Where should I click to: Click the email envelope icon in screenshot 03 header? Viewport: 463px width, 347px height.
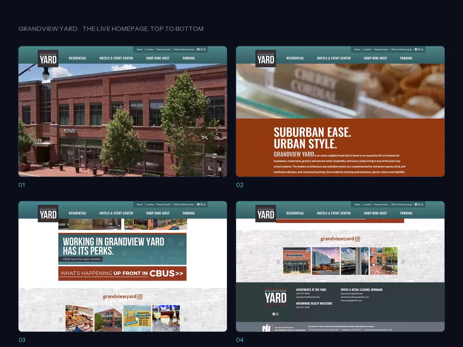[204, 204]
